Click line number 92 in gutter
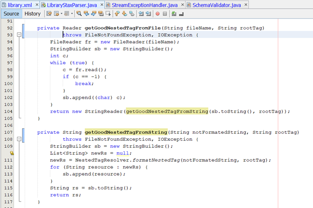This screenshot has width=313, height=208. coord(10,28)
